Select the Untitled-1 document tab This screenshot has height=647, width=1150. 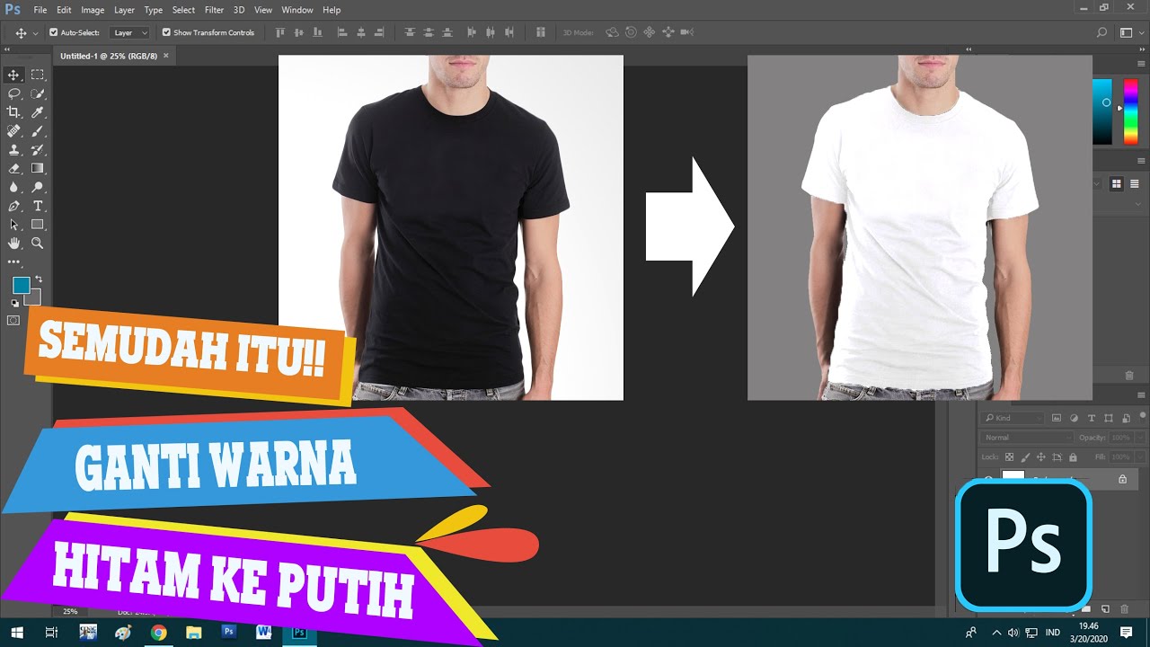[109, 56]
